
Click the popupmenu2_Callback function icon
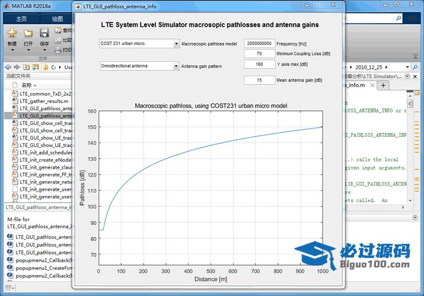pos(10,275)
